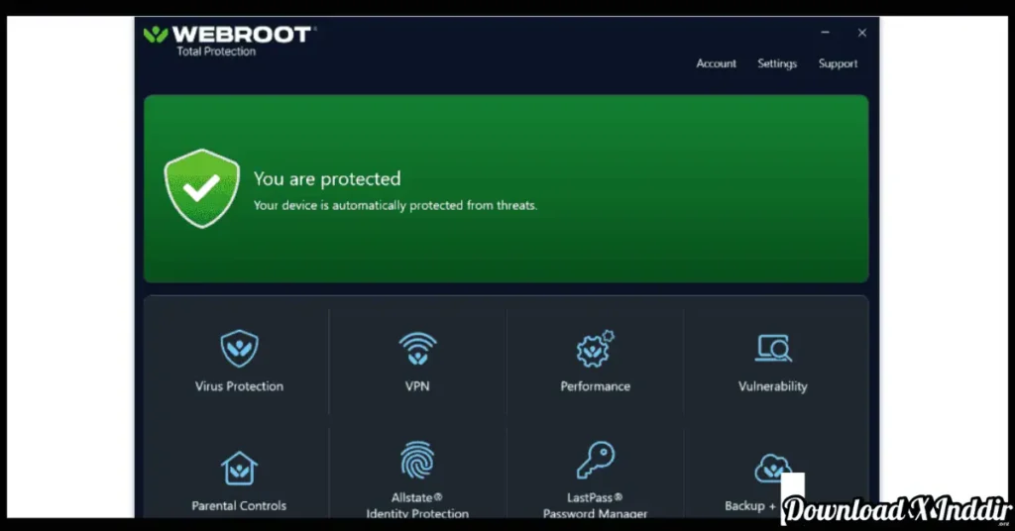This screenshot has width=1015, height=531.
Task: Open the Vulnerability scan icon
Action: point(773,348)
